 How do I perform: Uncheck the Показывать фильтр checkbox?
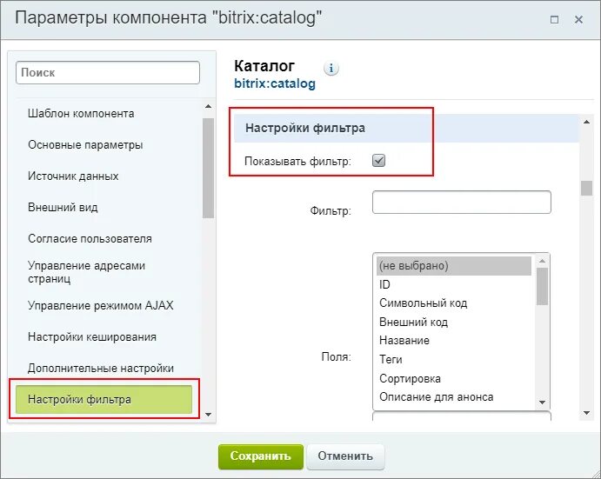coord(378,161)
